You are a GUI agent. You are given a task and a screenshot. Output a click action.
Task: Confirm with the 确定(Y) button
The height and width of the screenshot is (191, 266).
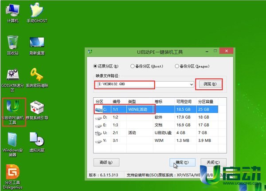(182, 162)
